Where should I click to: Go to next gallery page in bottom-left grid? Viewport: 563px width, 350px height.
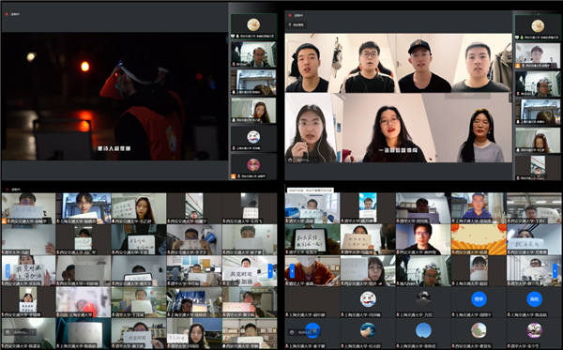click(x=270, y=271)
